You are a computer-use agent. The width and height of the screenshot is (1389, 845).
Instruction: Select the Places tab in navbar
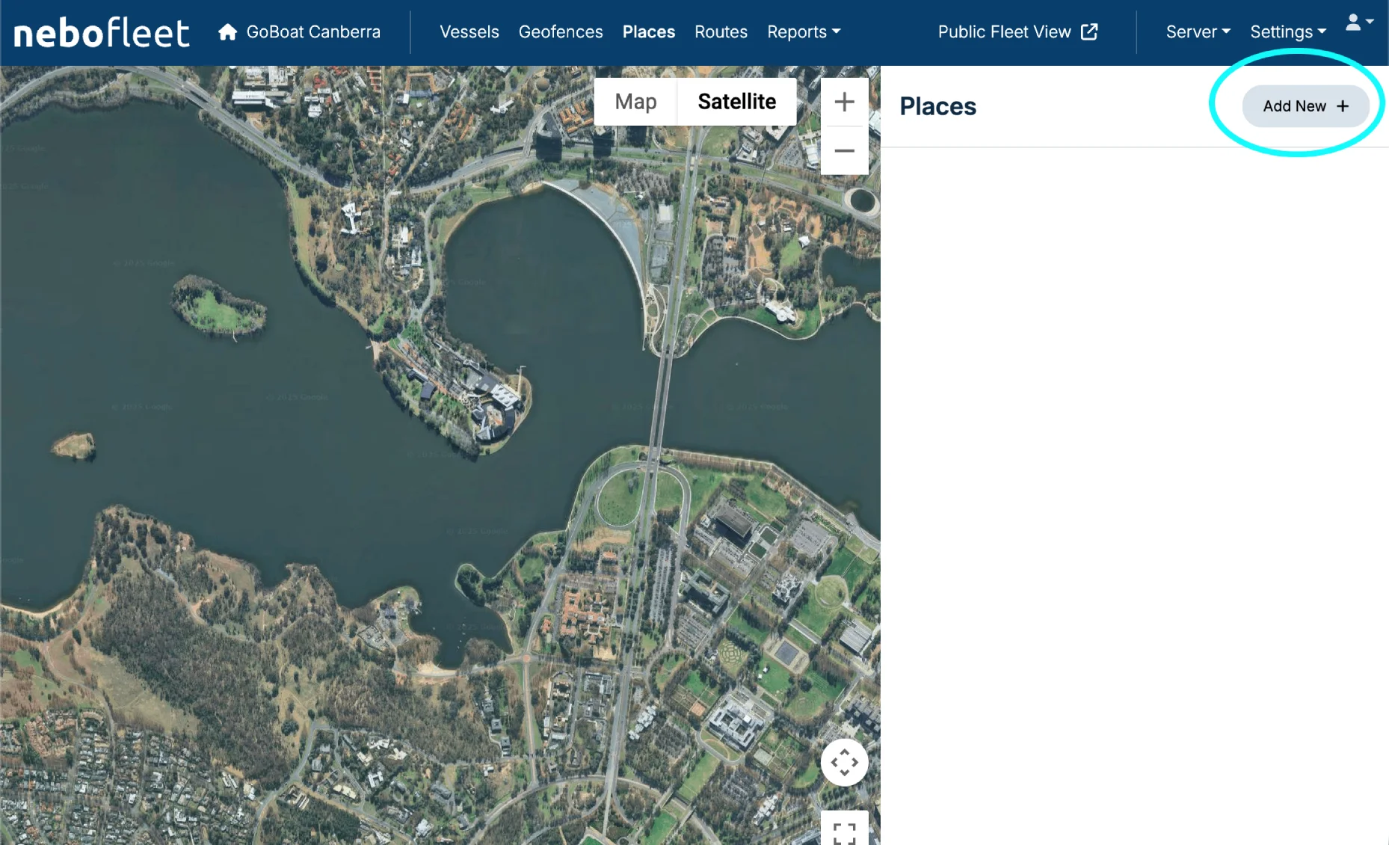pyautogui.click(x=648, y=32)
